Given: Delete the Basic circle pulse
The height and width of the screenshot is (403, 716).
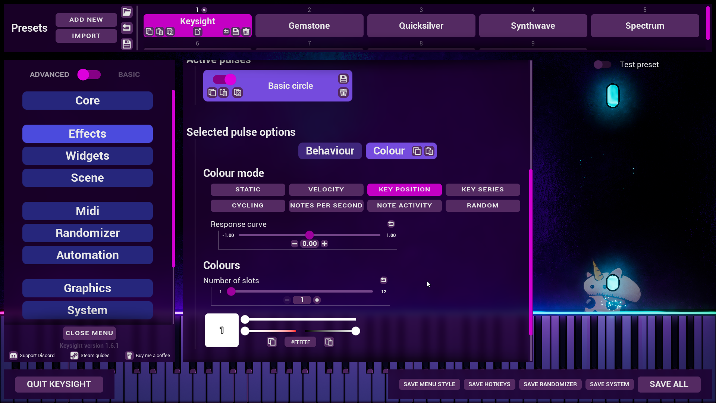Looking at the screenshot, I should click(343, 93).
